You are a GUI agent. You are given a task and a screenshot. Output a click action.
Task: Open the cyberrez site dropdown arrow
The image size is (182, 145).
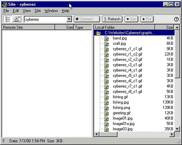point(69,19)
